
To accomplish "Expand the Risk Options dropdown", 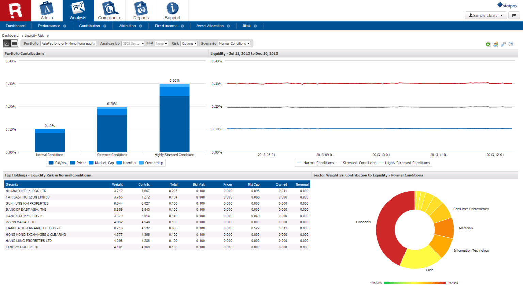I will tap(189, 43).
